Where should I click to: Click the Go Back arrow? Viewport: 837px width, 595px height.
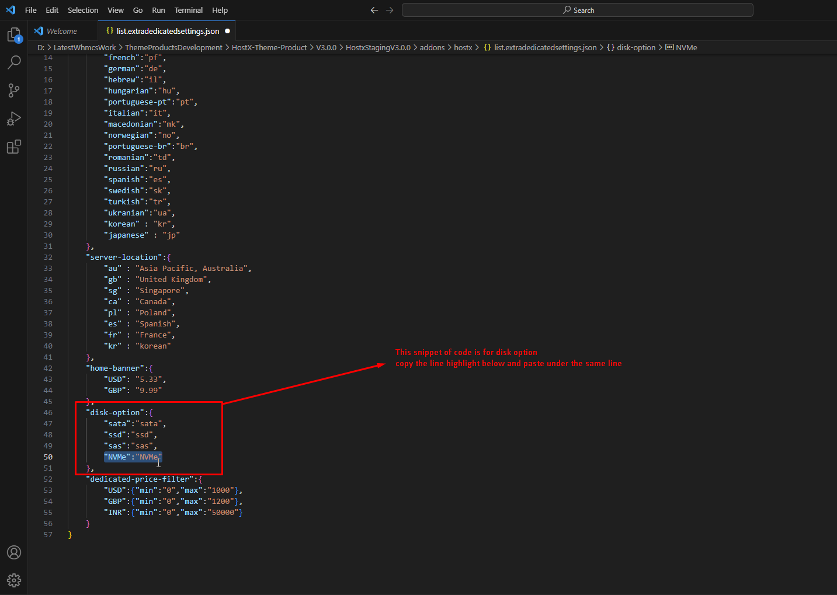[x=374, y=10]
